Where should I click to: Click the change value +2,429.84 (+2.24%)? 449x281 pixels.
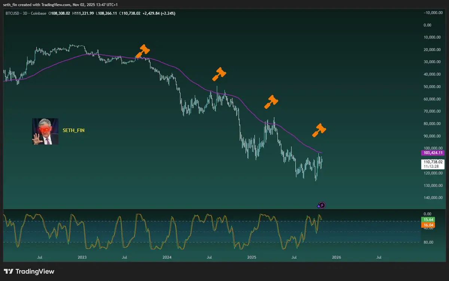pyautogui.click(x=159, y=13)
